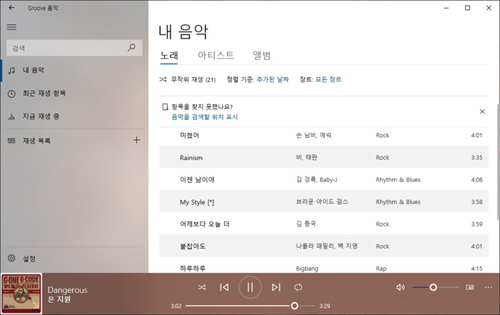Click the back arrow in title bar
The width and height of the screenshot is (500, 315).
pos(11,8)
